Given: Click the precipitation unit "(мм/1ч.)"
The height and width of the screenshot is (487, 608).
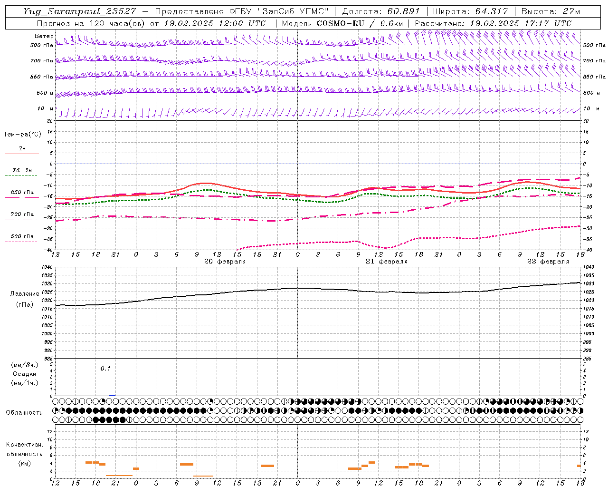Looking at the screenshot, I should pos(24,383).
